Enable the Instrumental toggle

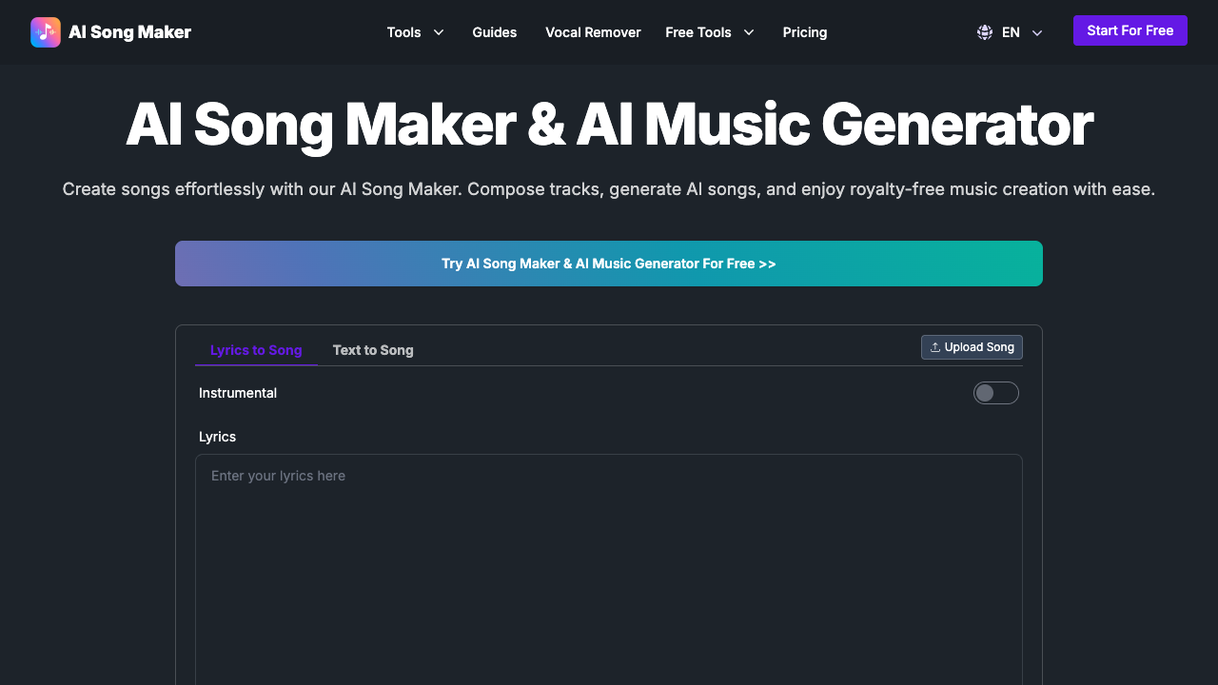(995, 393)
